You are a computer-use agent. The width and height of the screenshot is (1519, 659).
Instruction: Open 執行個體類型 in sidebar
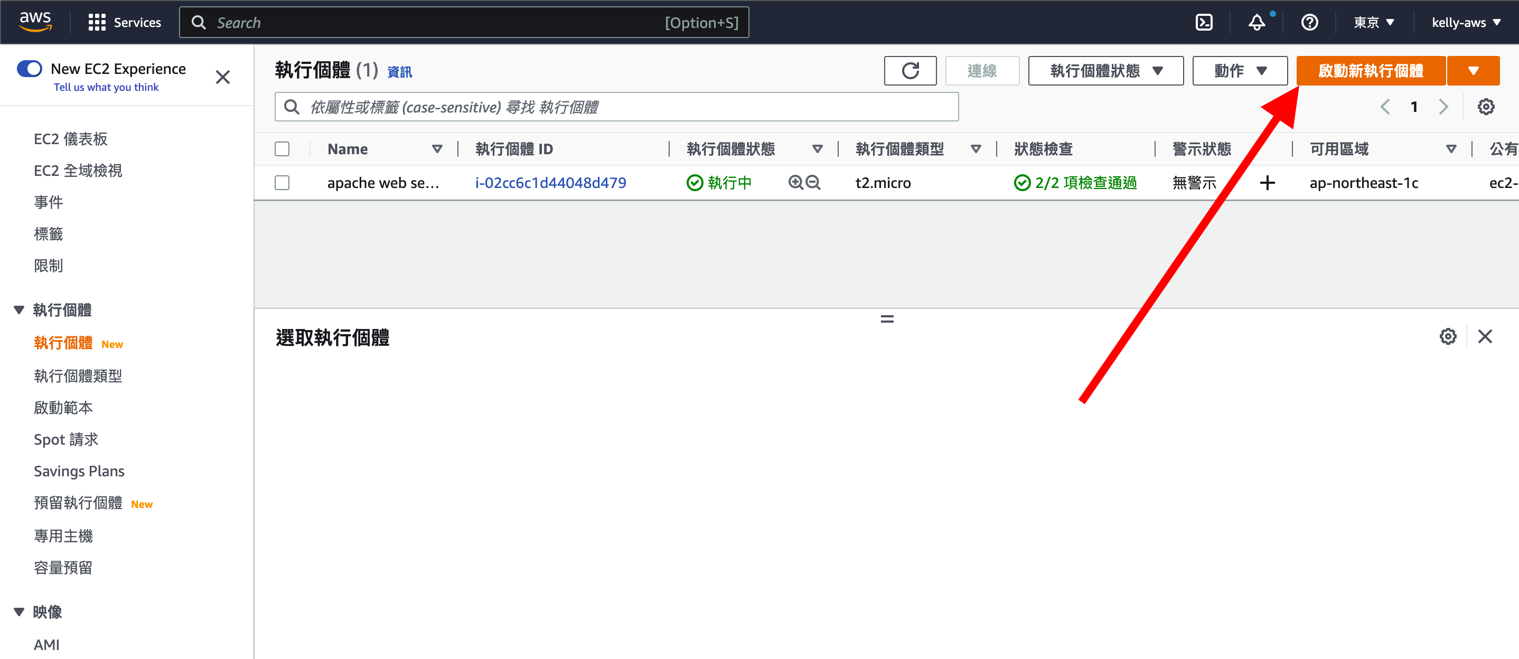point(78,376)
